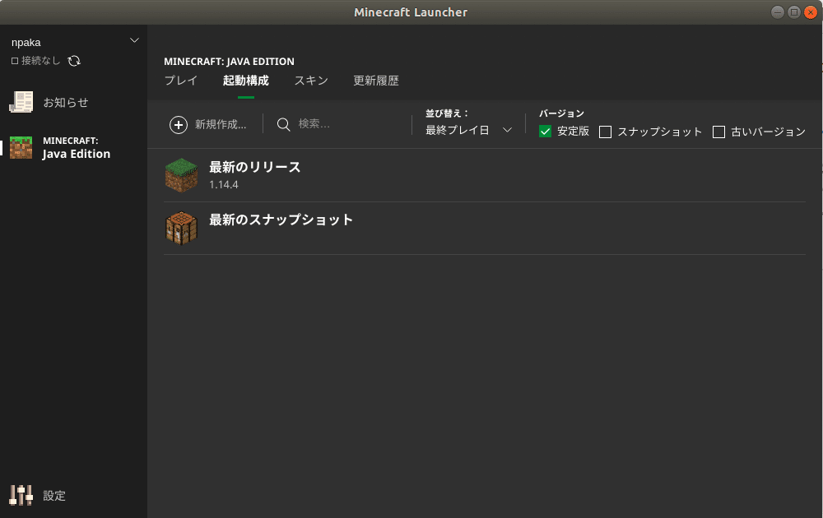Click the crafting table icon for 最新のスナップショット
Screen dimensions: 823x518
(x=181, y=228)
